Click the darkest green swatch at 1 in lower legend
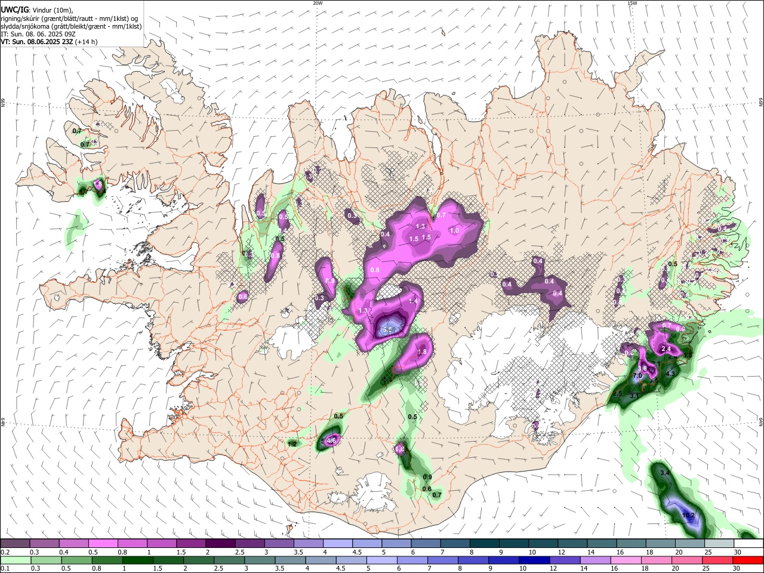 click(x=137, y=560)
